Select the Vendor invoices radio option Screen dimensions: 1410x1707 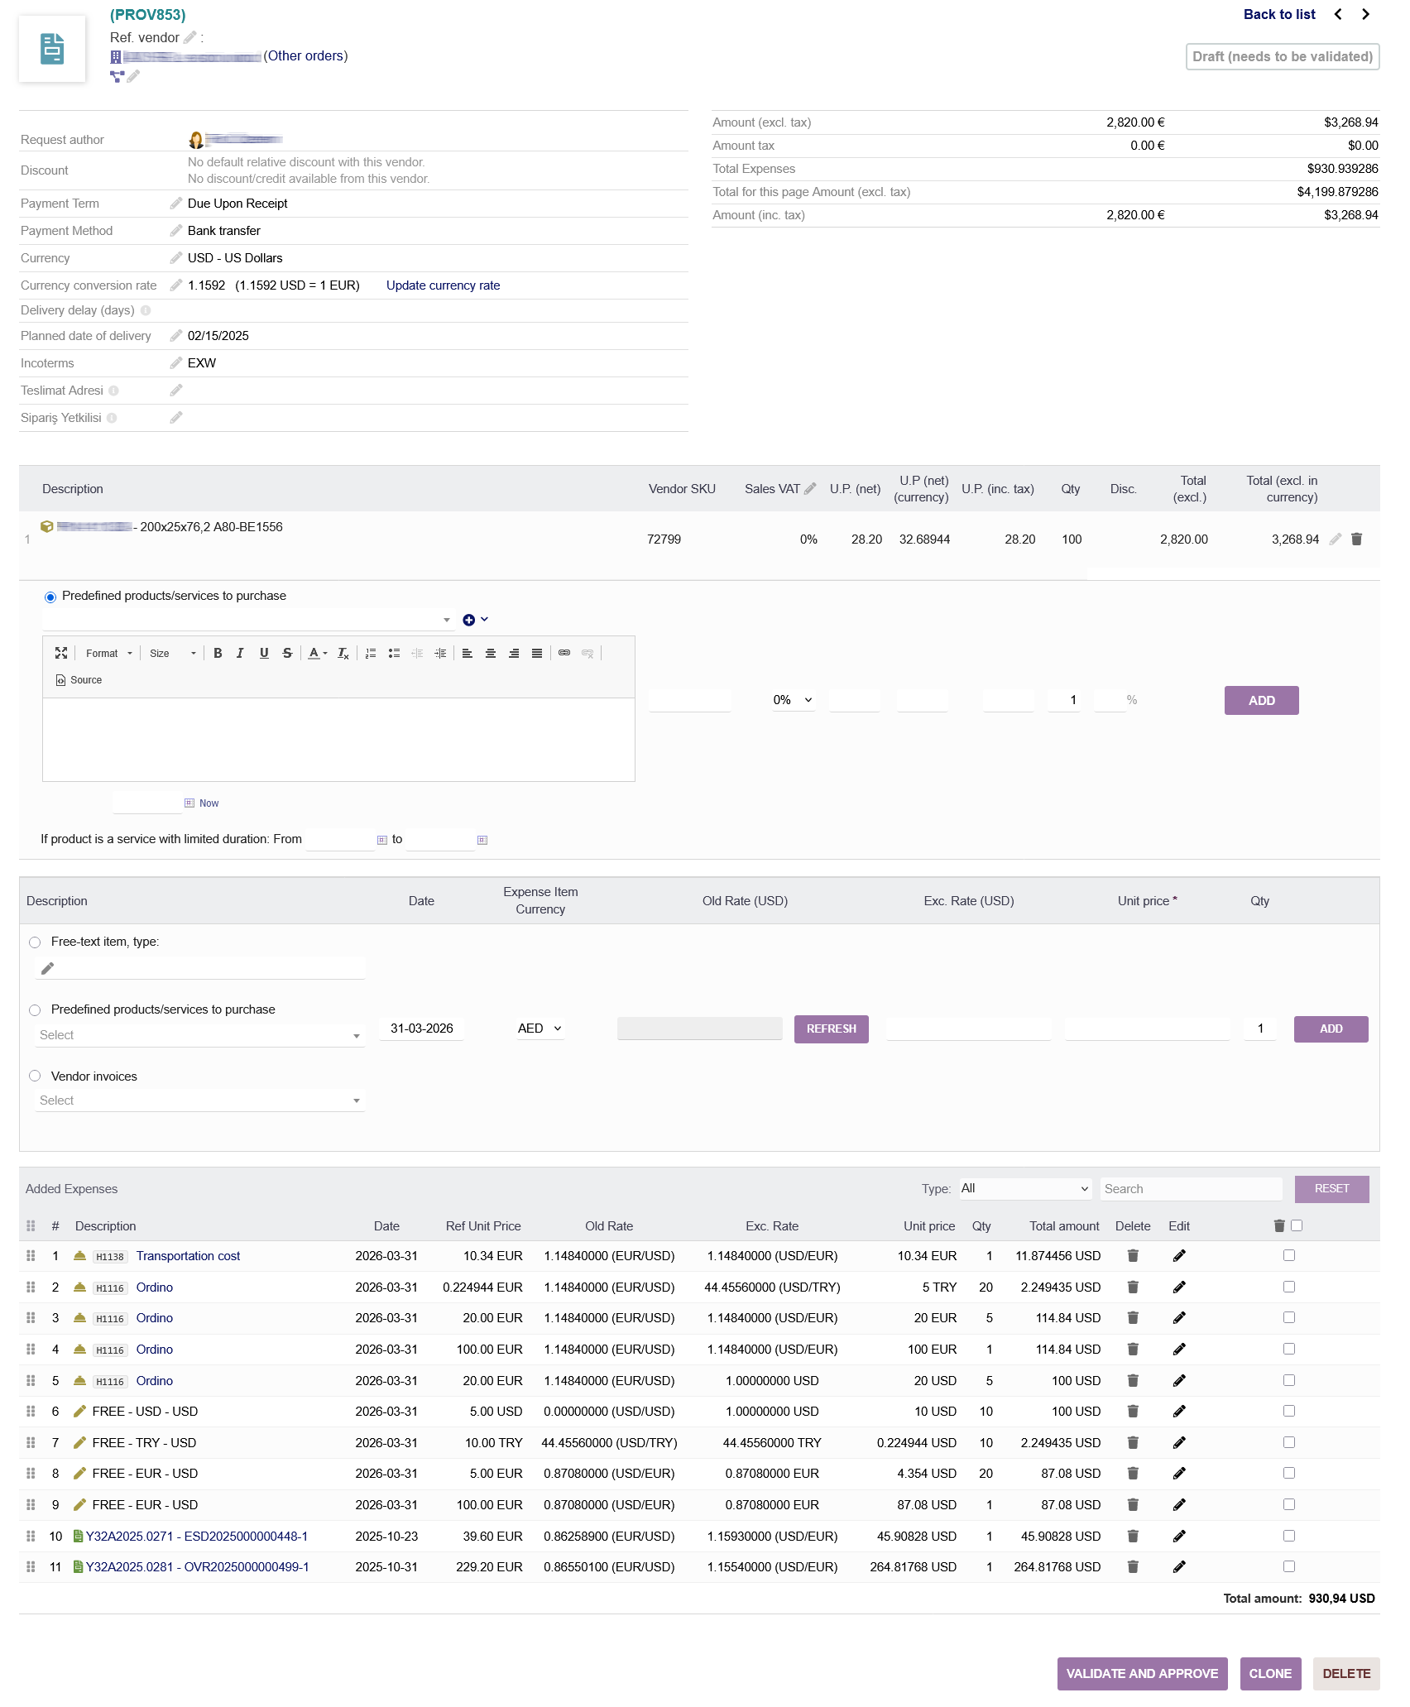[x=35, y=1076]
